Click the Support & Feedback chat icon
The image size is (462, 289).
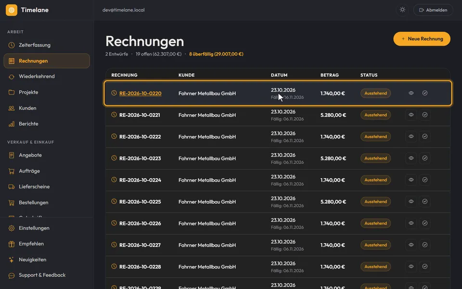coord(12,276)
